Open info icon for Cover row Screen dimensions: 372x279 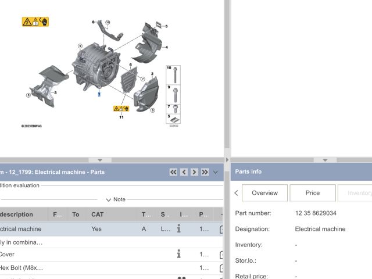180,254
